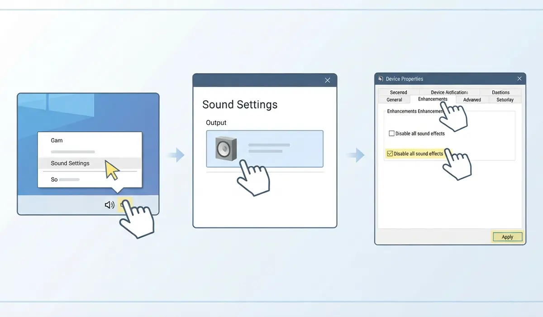The image size is (543, 317).
Task: Select the Daetions tab
Action: pyautogui.click(x=500, y=92)
